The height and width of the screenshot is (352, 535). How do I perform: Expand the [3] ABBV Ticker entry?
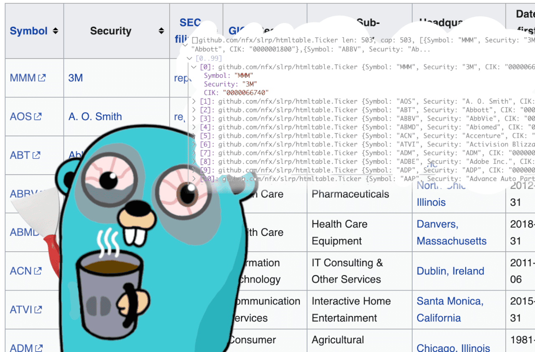tap(194, 118)
